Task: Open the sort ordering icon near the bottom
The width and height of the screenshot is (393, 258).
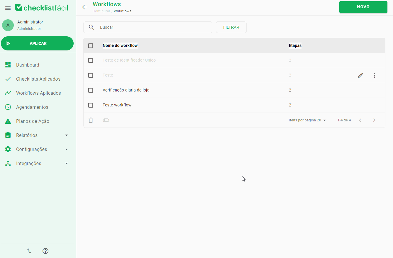Action: (x=29, y=251)
